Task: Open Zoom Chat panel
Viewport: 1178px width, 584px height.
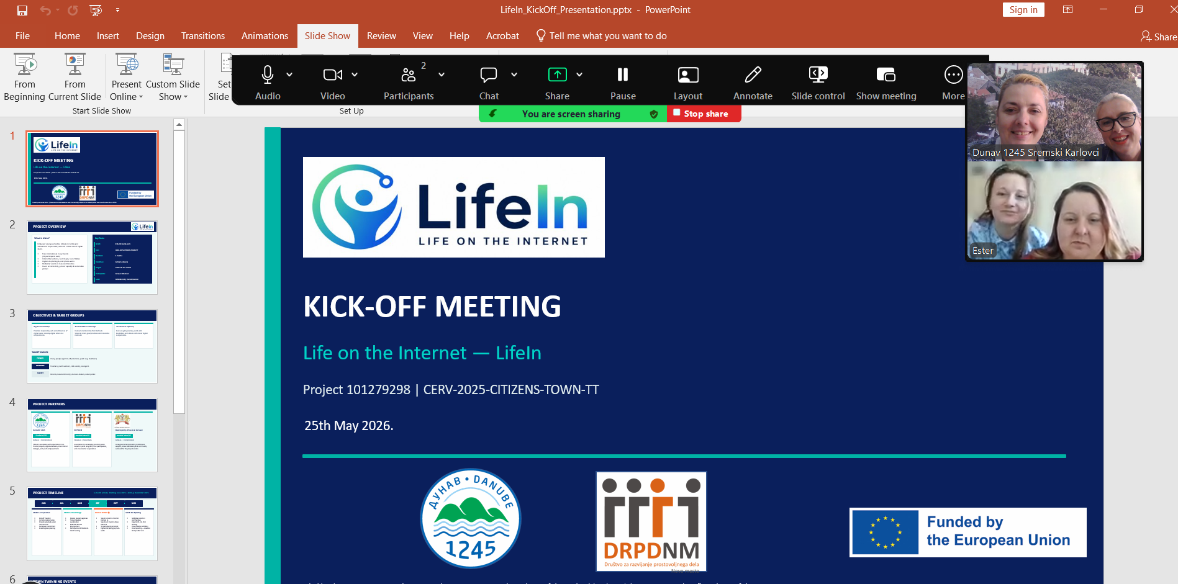Action: coord(489,83)
